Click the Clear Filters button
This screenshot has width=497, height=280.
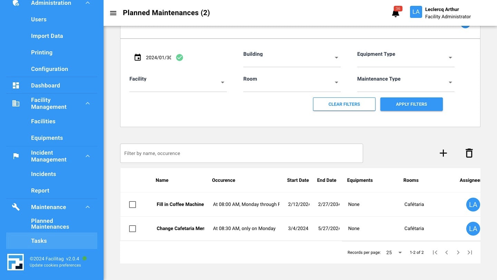click(x=344, y=104)
